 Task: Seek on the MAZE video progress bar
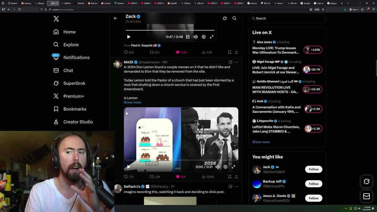tap(181, 160)
